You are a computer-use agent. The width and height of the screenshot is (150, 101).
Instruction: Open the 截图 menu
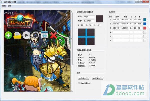point(4,6)
